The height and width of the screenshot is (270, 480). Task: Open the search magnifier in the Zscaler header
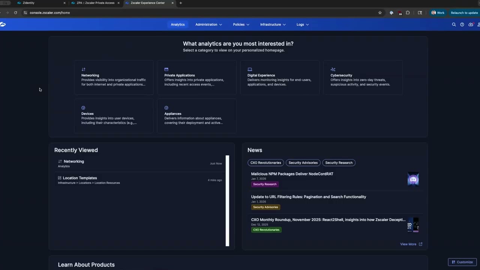(454, 24)
